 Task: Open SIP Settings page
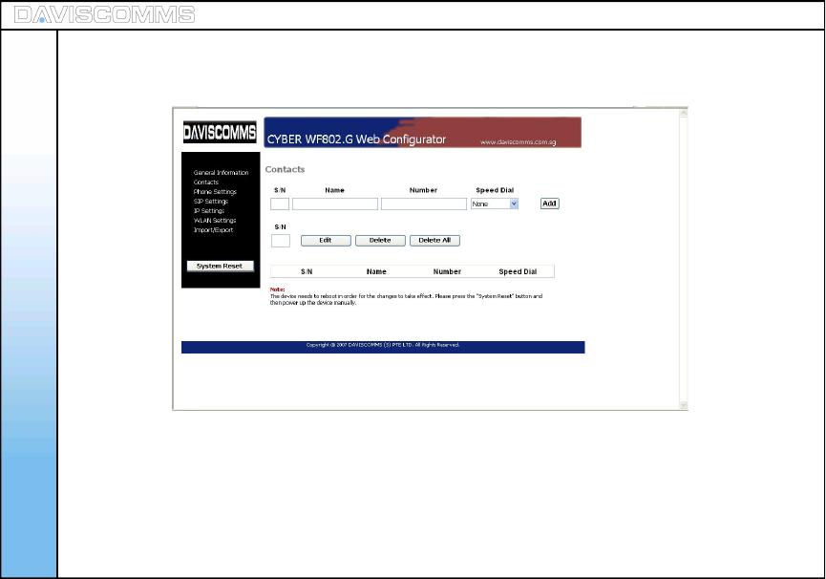211,202
